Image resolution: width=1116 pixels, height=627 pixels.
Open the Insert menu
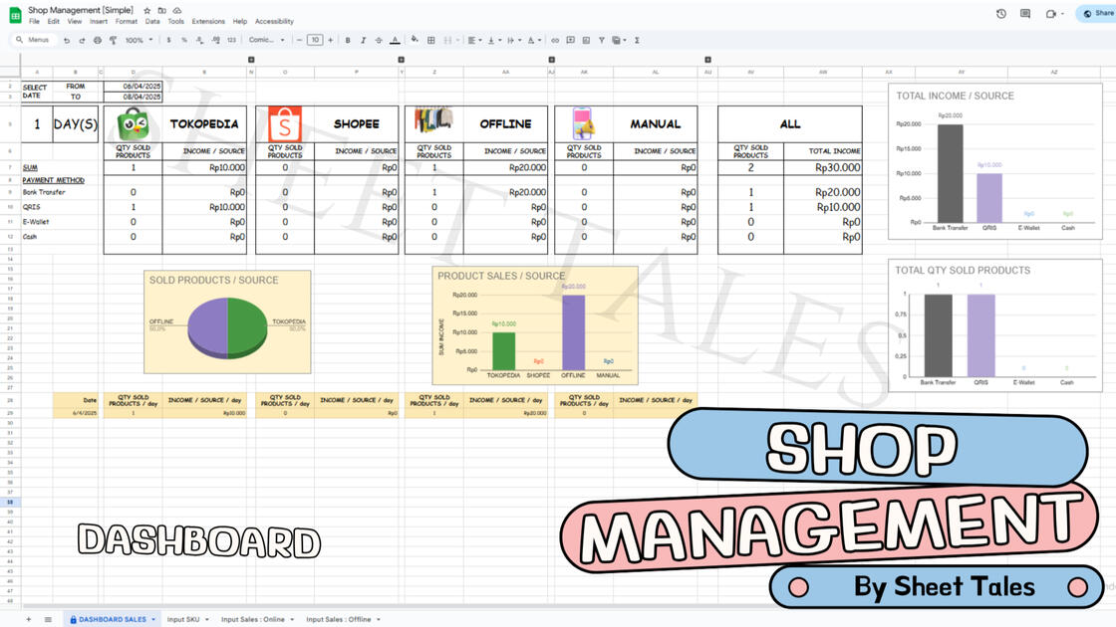point(99,21)
